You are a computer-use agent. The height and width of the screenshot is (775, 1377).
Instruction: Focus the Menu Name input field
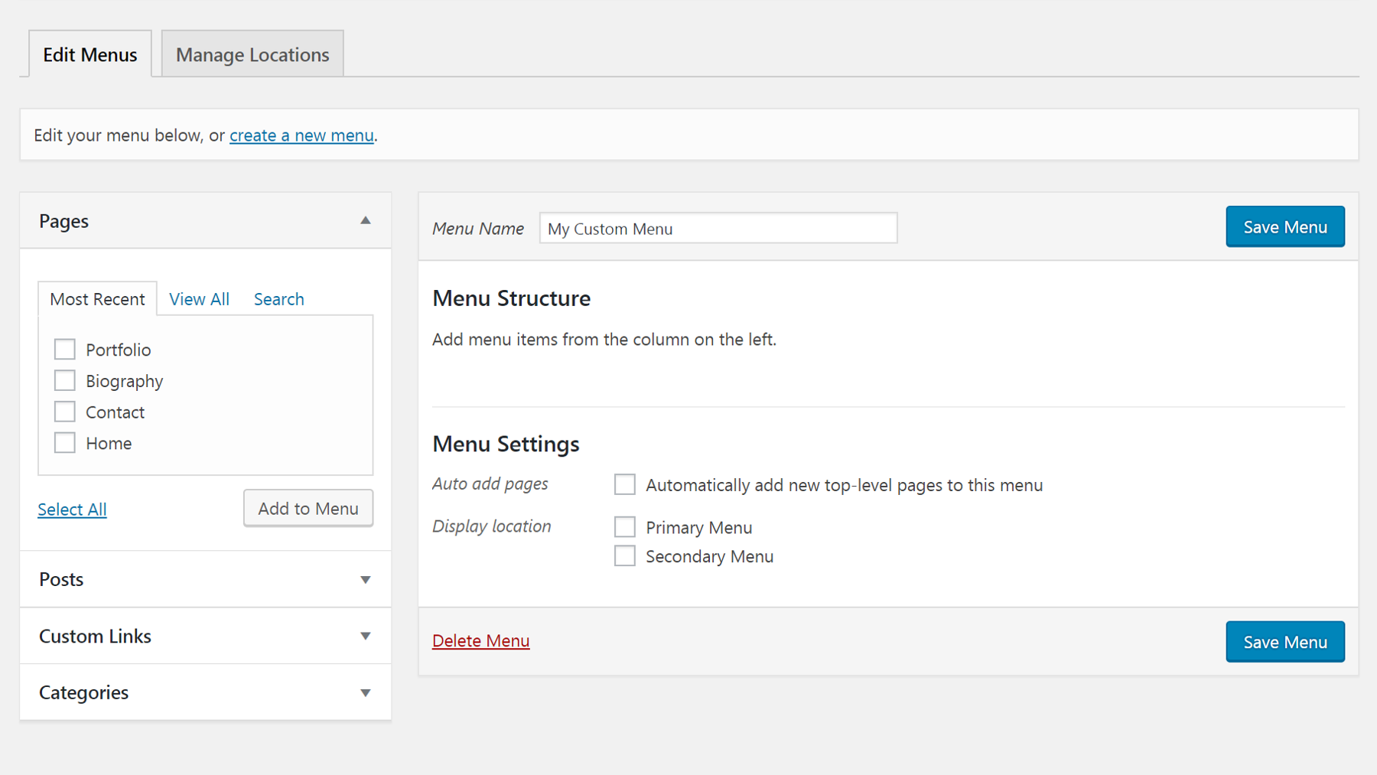point(718,228)
